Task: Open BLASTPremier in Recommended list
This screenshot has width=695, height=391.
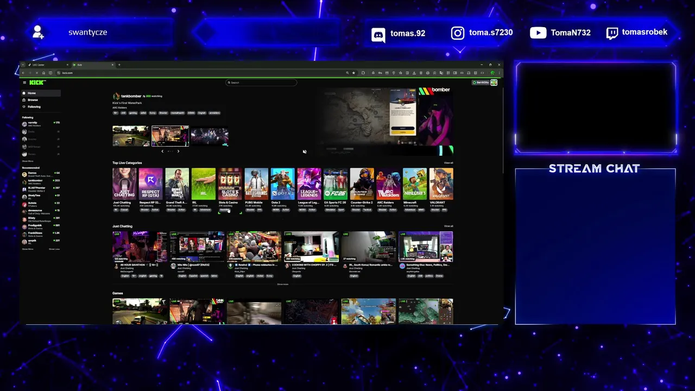Action: pyautogui.click(x=41, y=190)
